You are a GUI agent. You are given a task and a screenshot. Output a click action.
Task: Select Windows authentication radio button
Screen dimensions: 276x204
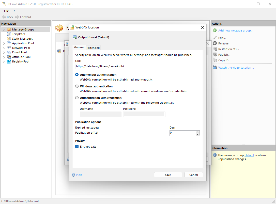pos(77,86)
